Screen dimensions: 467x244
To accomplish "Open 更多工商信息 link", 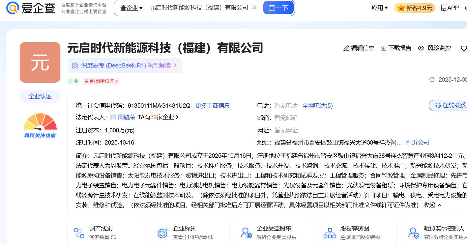I will pyautogui.click(x=213, y=106).
